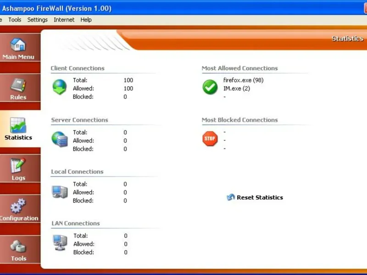367x275 pixels.
Task: Open the Rules book icon
Action: [18, 85]
